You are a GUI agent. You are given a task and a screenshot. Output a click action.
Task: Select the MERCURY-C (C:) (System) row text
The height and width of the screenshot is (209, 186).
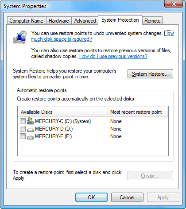[63, 121]
